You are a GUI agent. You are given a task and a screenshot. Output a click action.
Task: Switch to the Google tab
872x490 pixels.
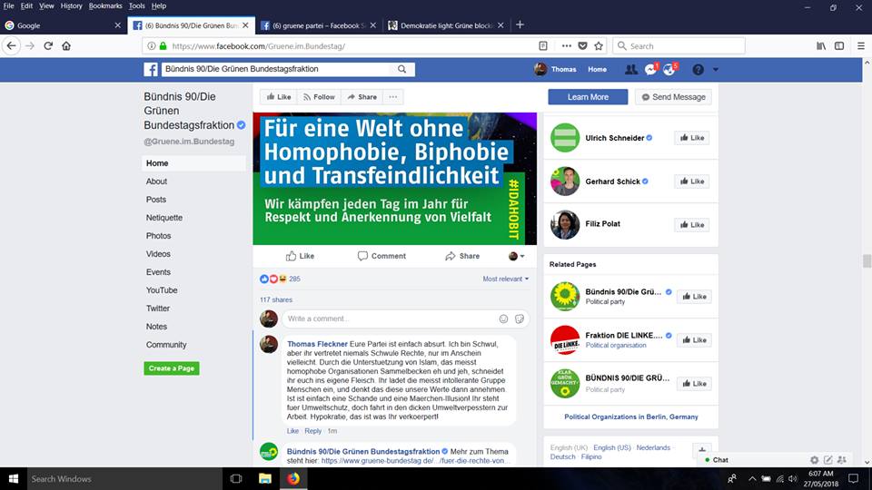(63, 25)
